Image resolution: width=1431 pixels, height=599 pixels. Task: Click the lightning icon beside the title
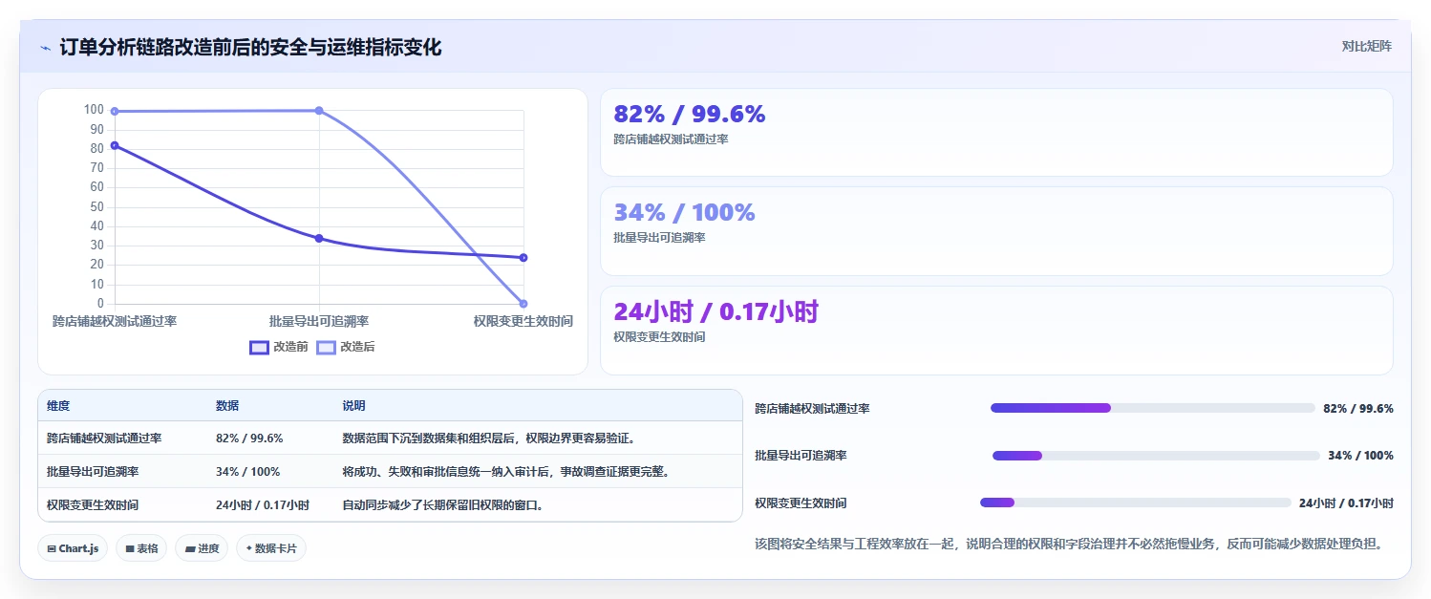(45, 48)
